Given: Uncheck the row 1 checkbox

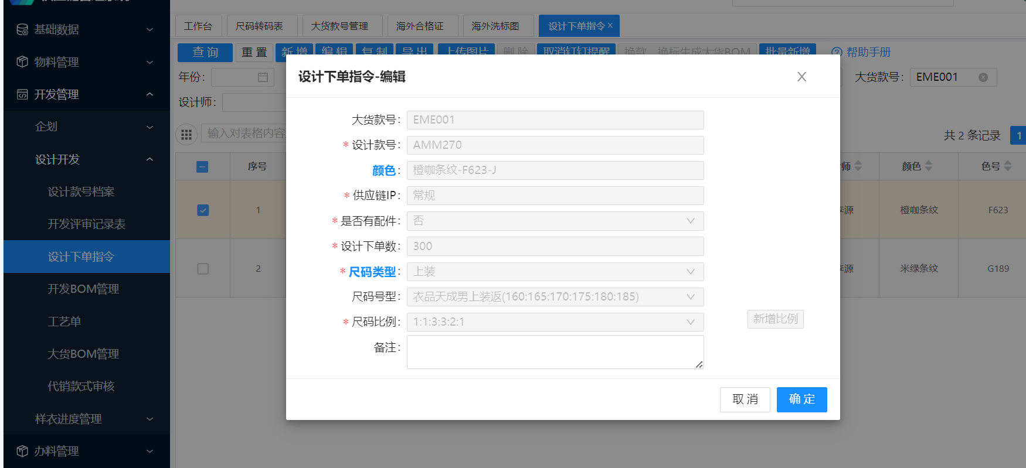Looking at the screenshot, I should pyautogui.click(x=203, y=210).
